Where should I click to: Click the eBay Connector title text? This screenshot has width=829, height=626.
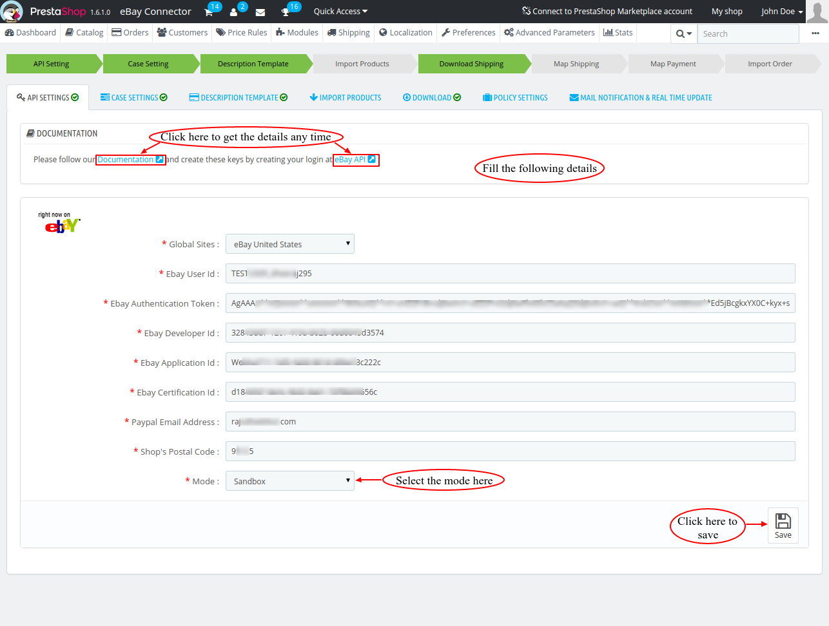click(x=155, y=12)
